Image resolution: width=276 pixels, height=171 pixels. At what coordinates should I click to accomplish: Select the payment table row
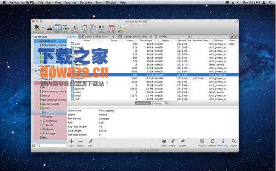click(153, 89)
